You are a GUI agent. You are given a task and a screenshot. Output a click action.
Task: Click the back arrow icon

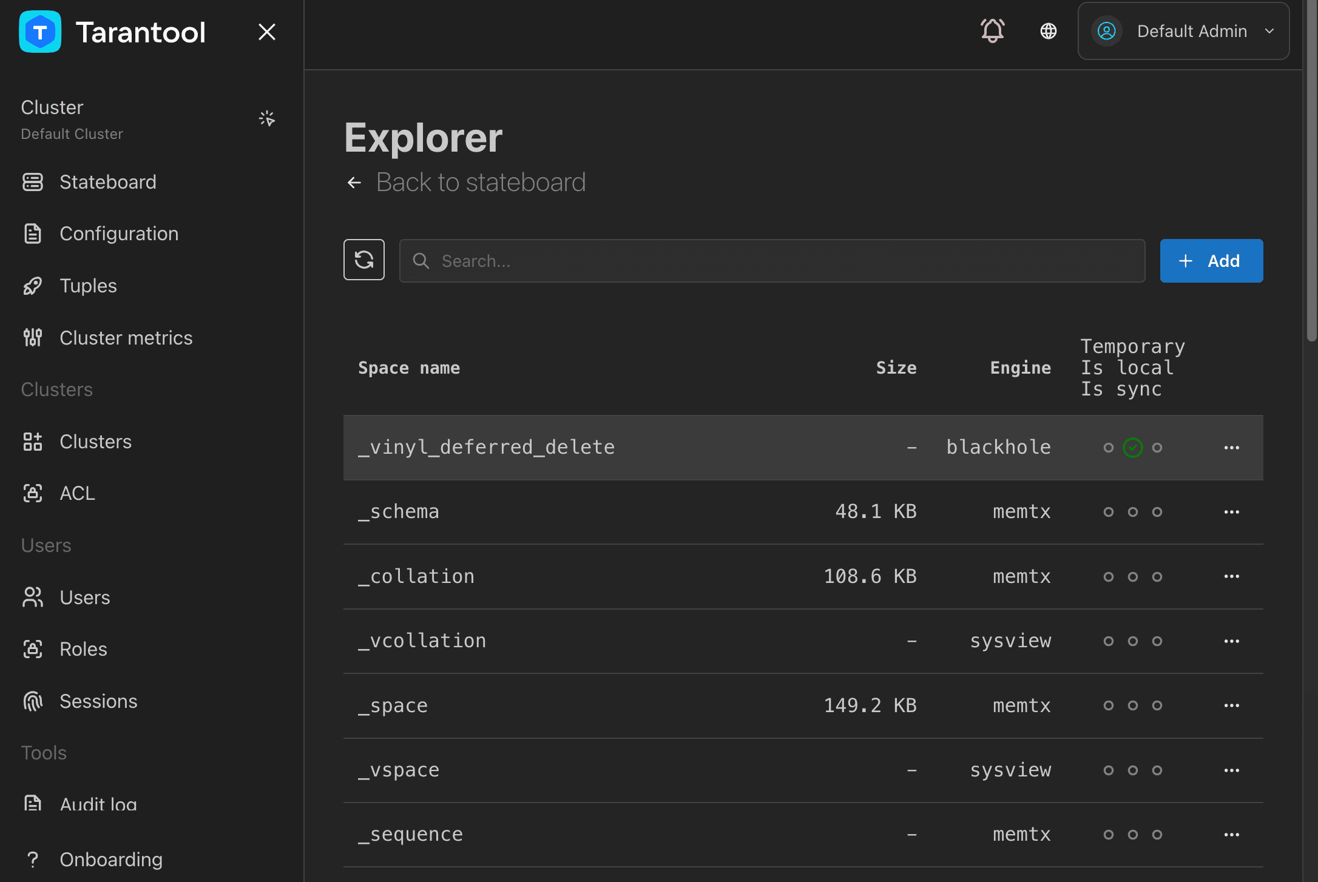(x=354, y=183)
